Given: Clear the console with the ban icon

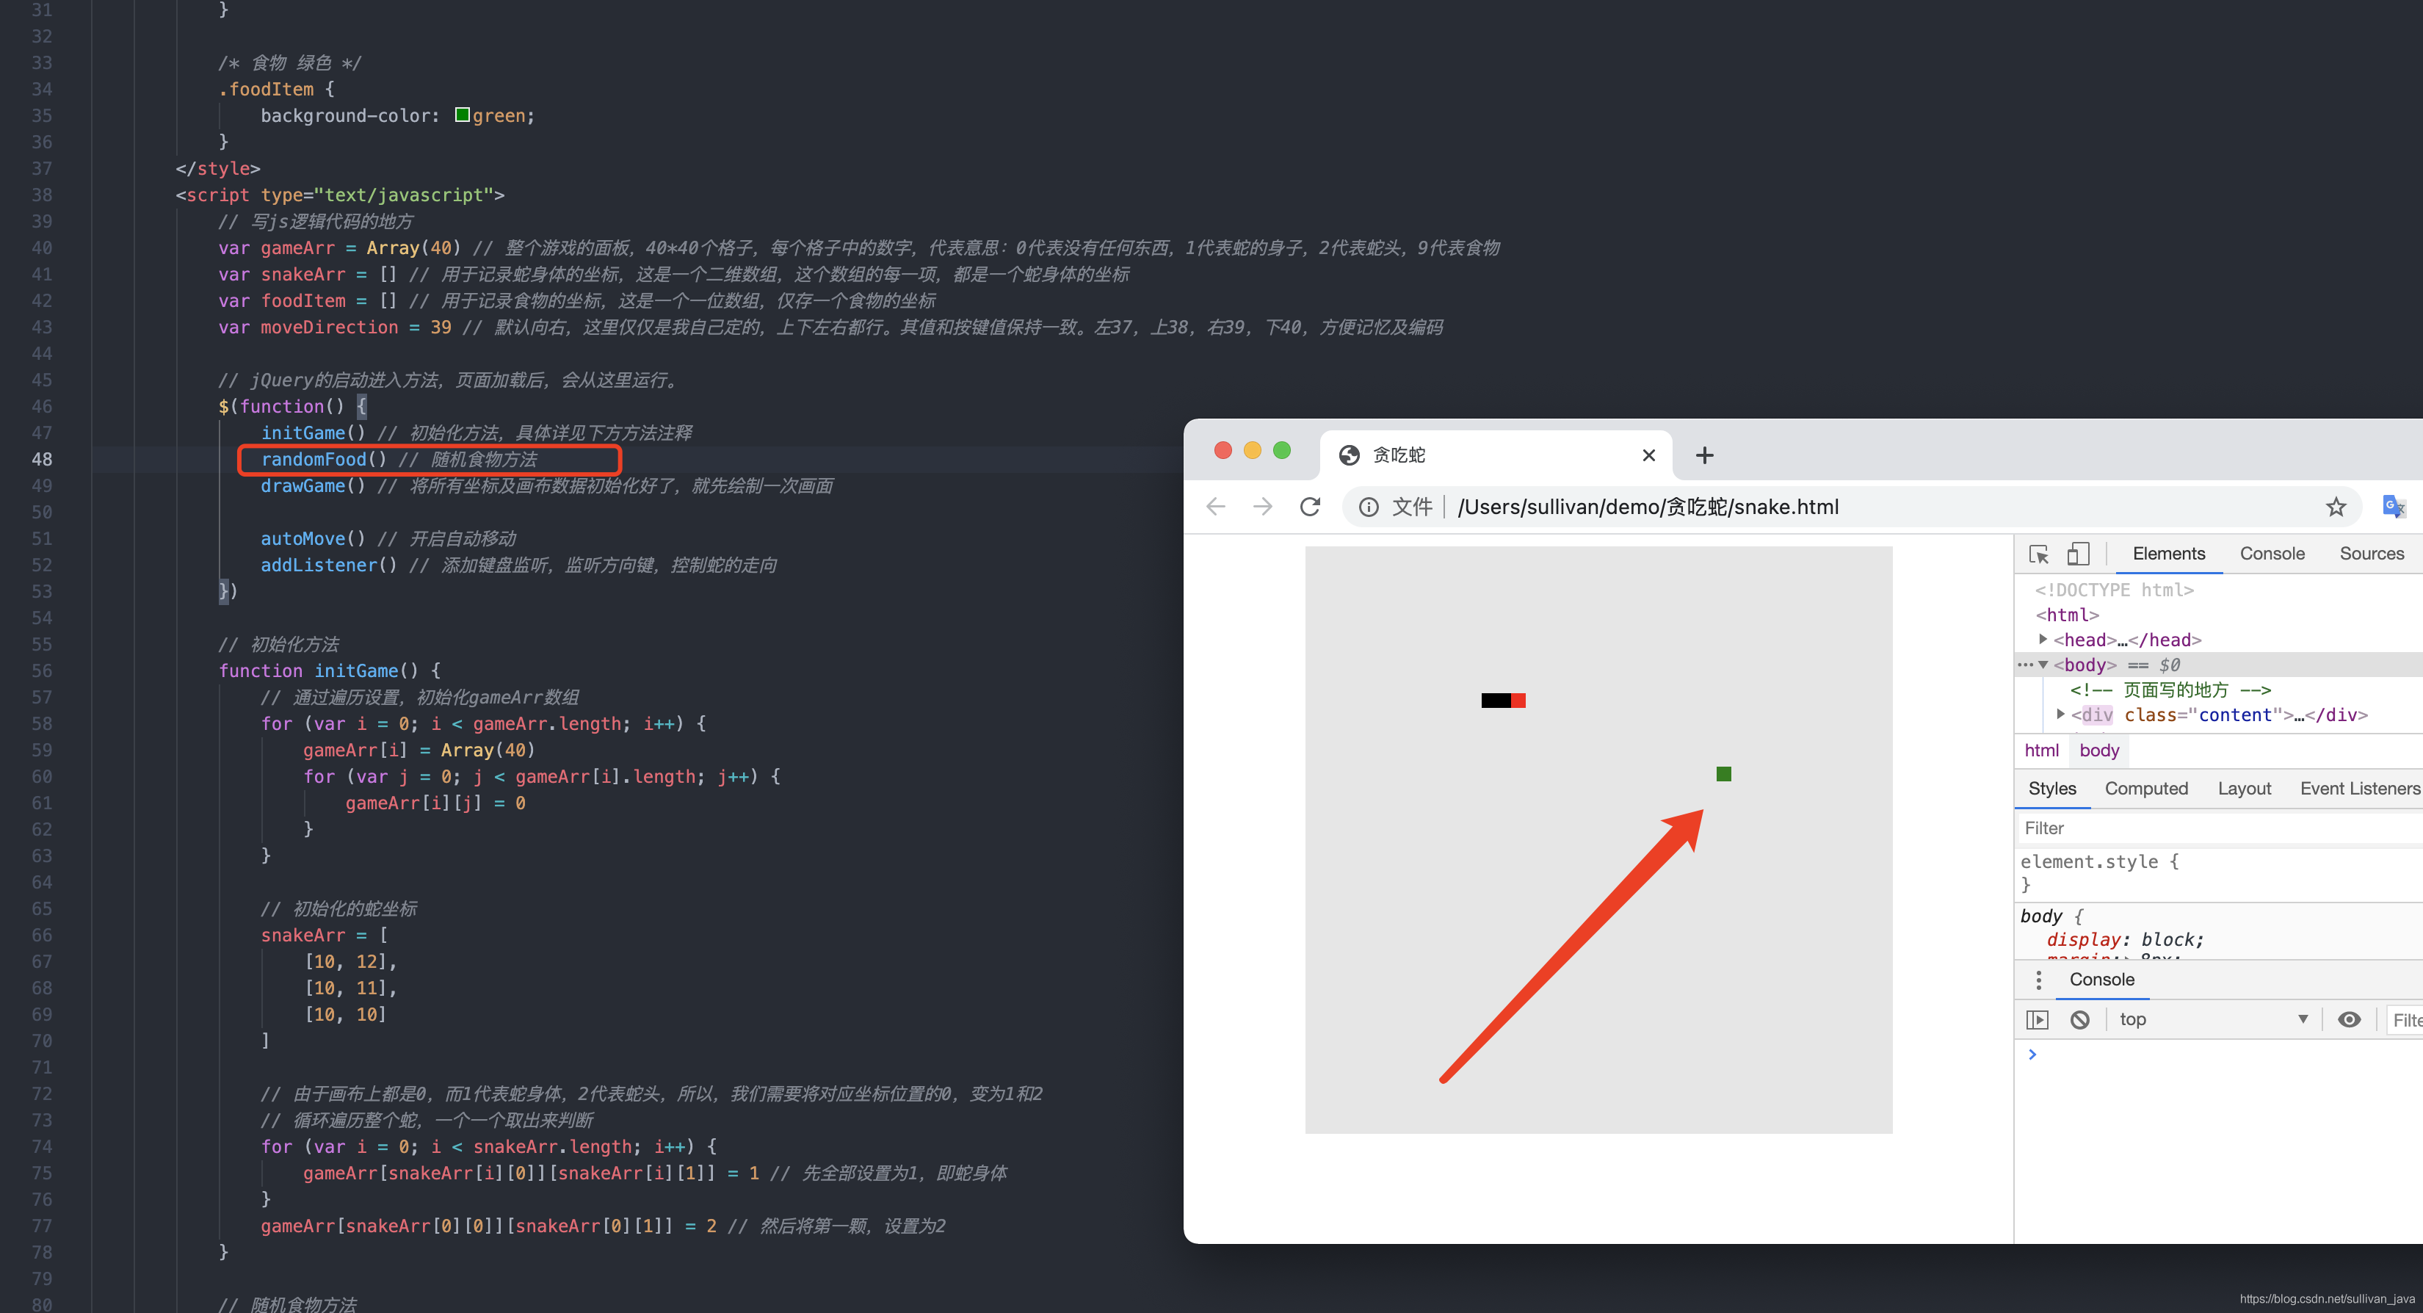Looking at the screenshot, I should tap(2079, 1019).
